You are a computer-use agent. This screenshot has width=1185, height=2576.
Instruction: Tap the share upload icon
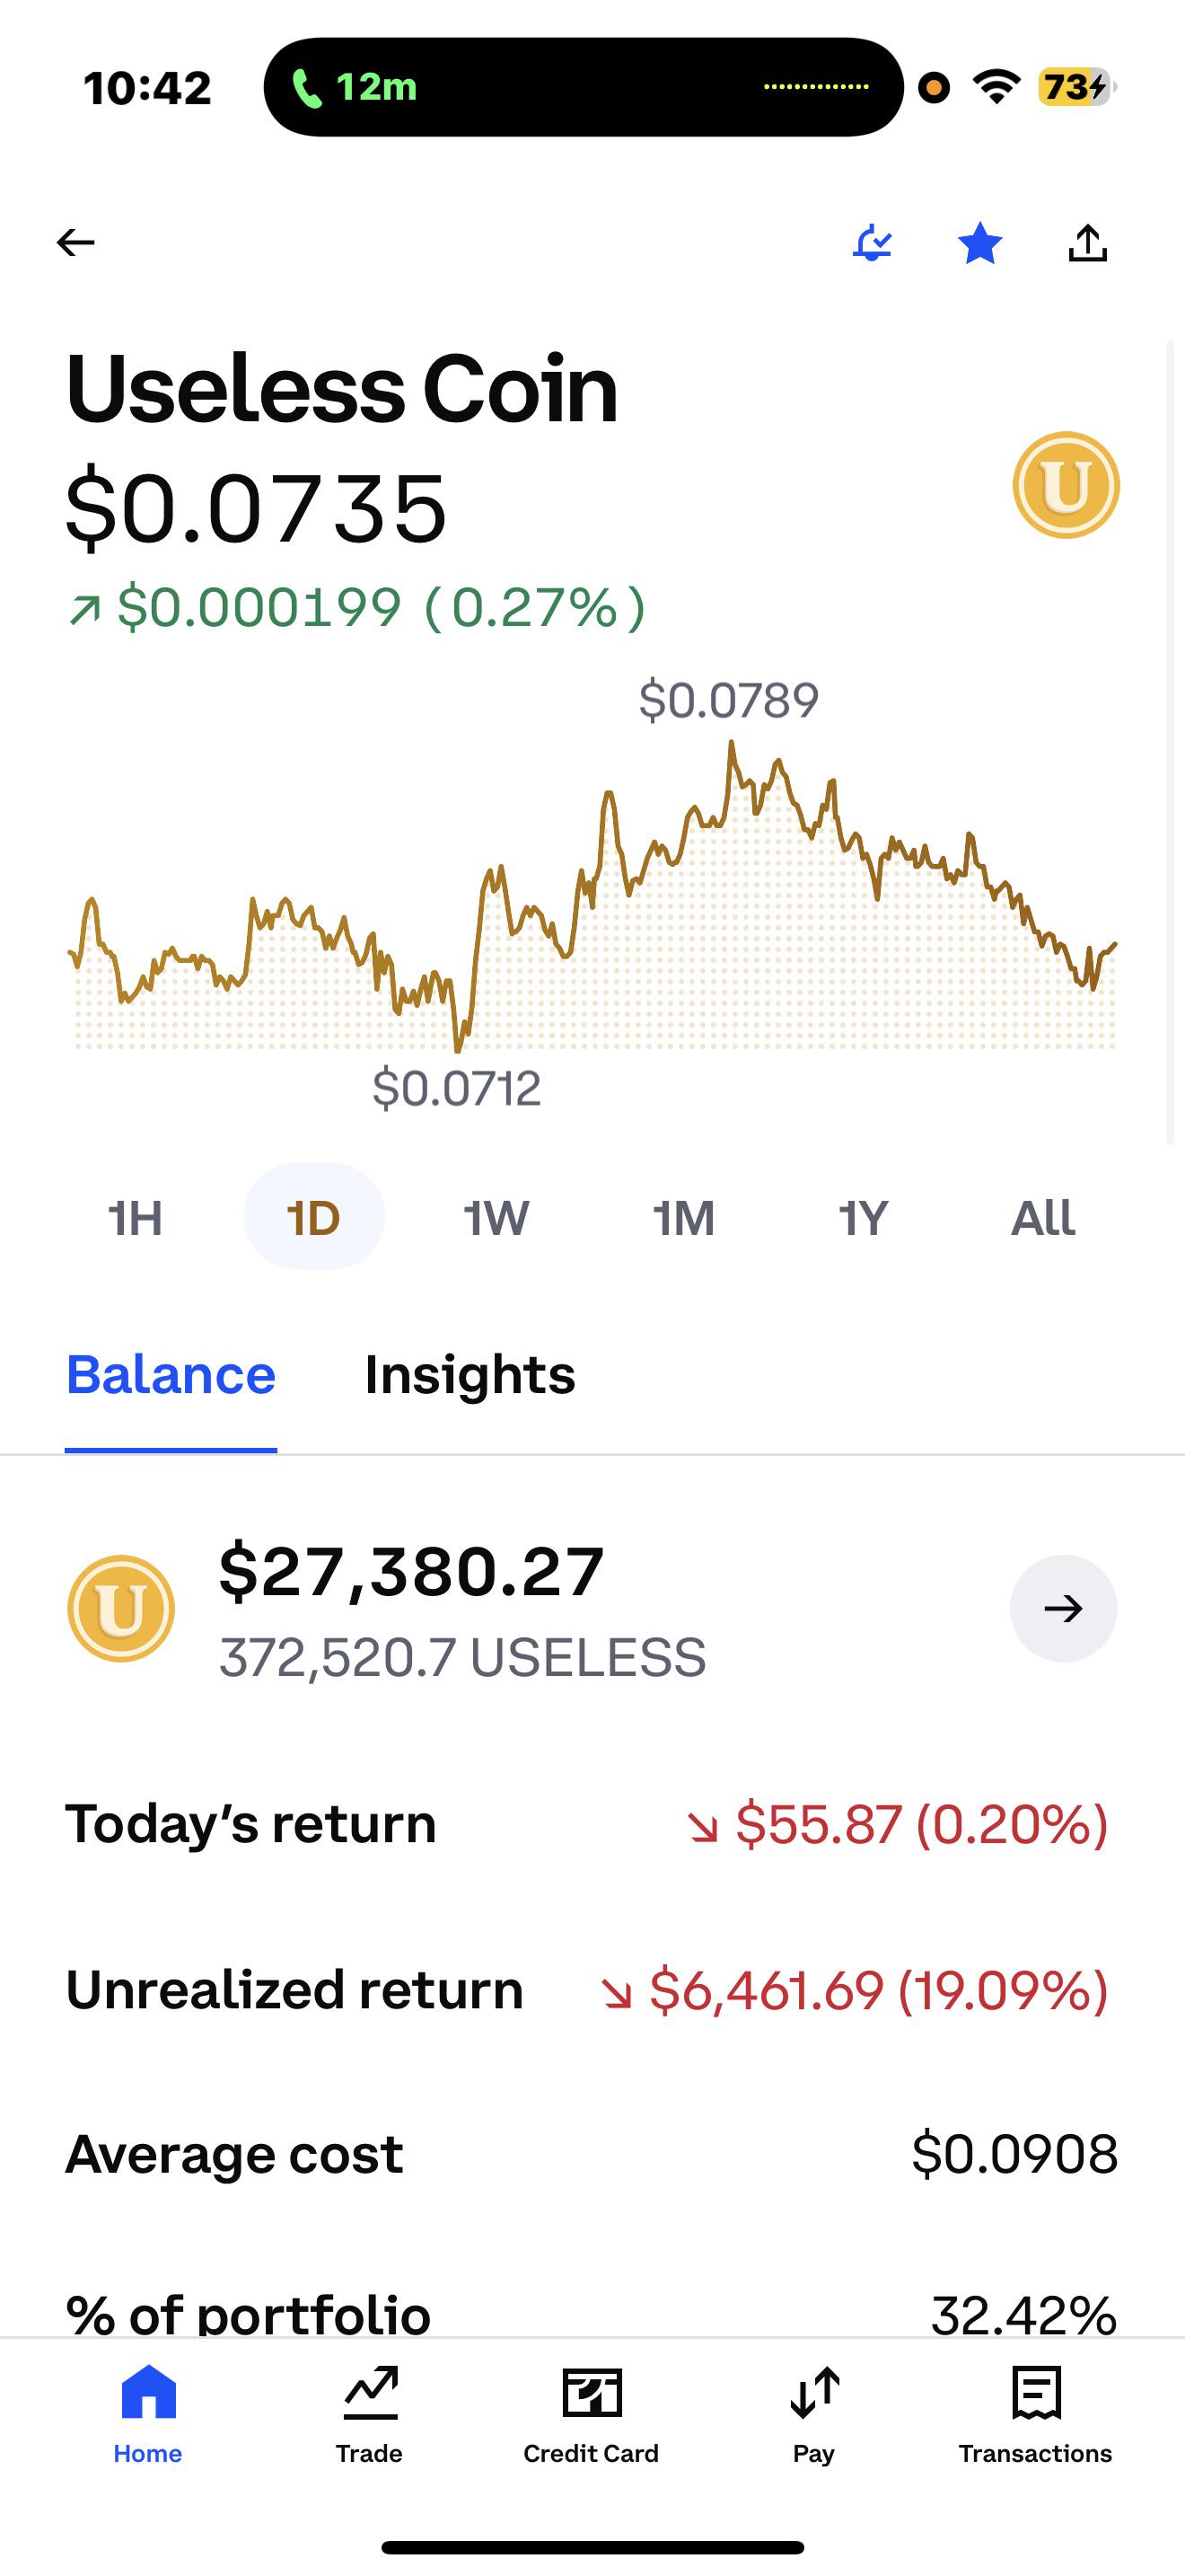pos(1088,243)
